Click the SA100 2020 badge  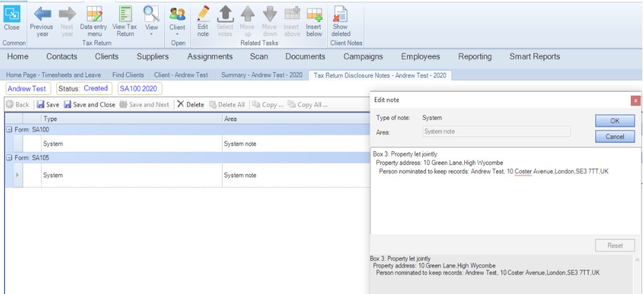click(x=140, y=89)
